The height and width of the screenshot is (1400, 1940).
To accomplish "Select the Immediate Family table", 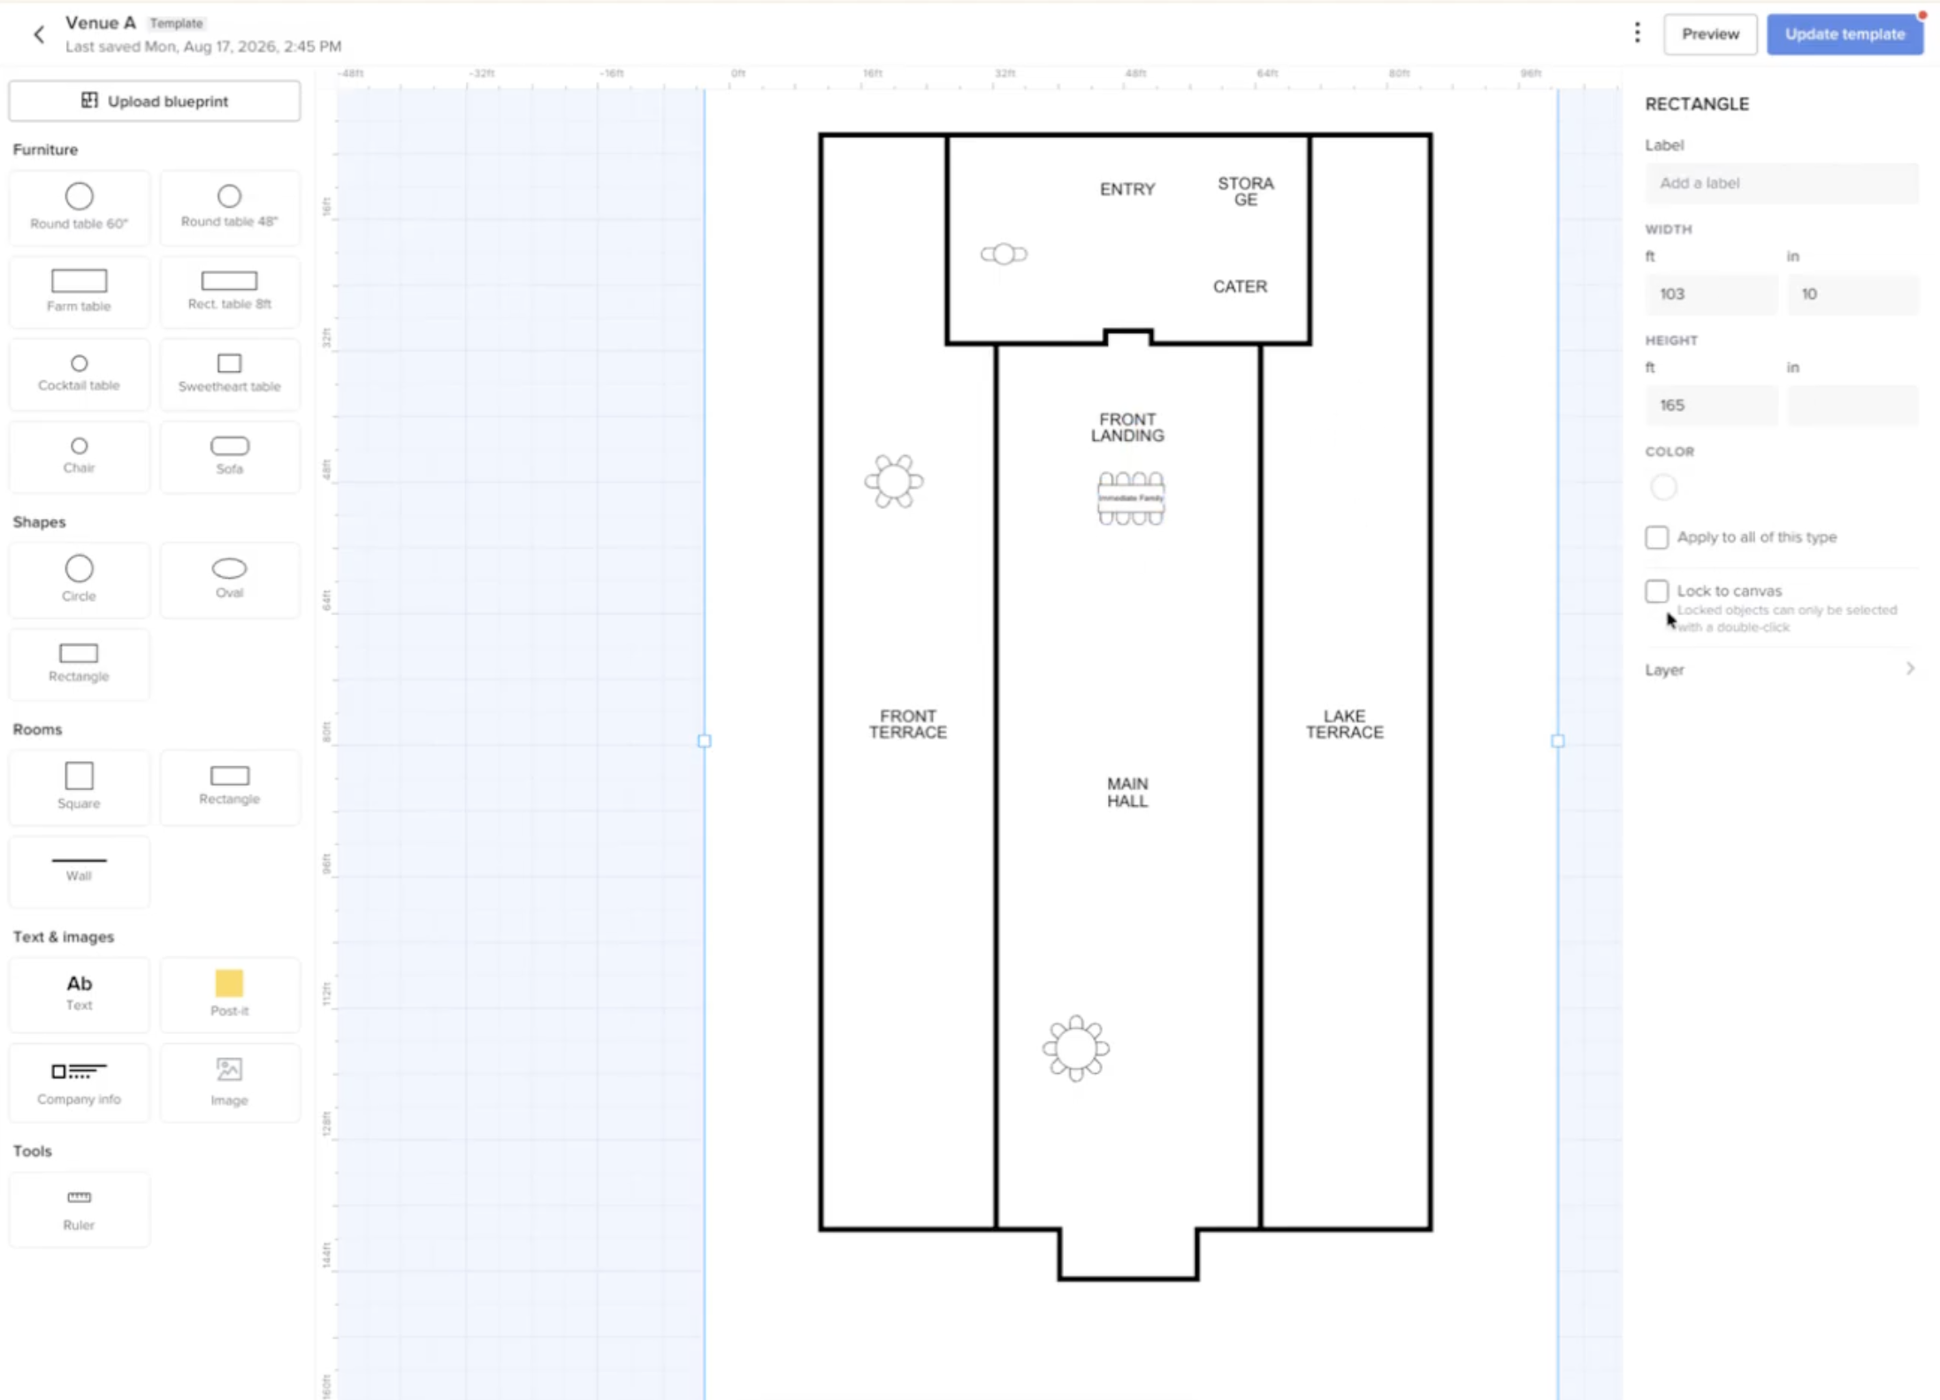I will [1131, 498].
